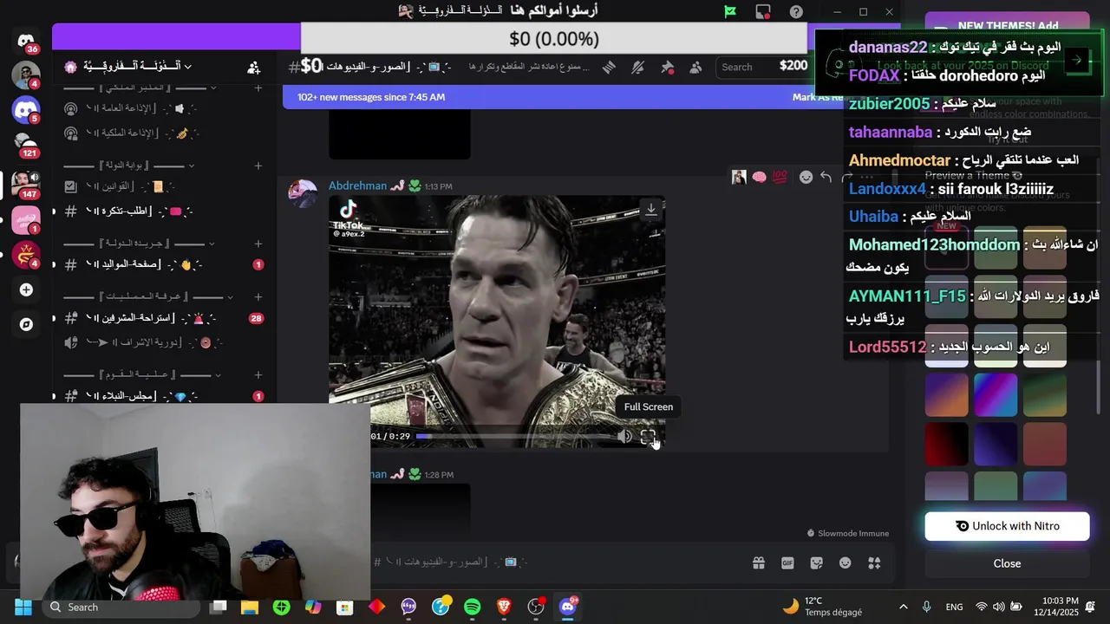1110x624 pixels.
Task: Add channel to جريدة الدولة category
Action: (258, 244)
